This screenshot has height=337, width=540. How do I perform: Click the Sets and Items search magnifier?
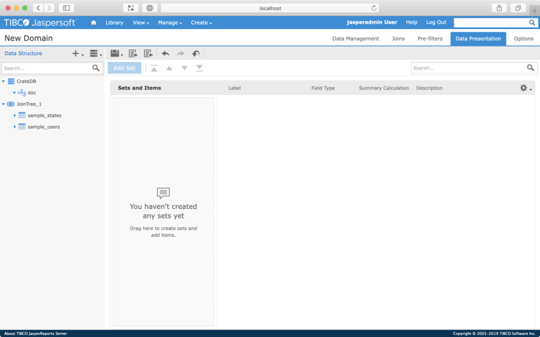(531, 68)
